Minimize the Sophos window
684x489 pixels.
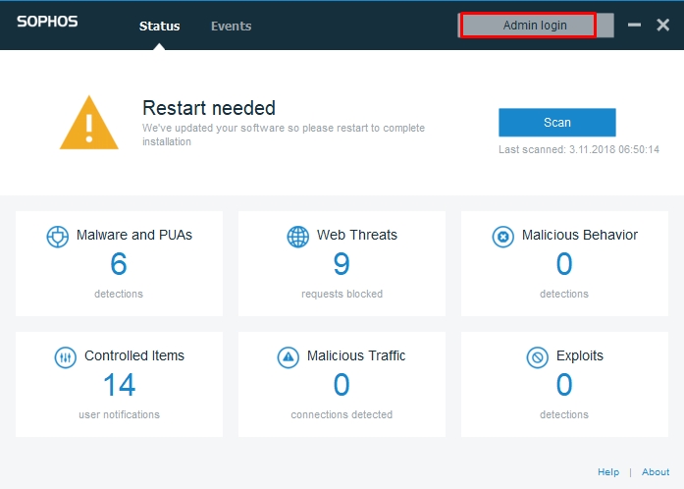pos(634,25)
